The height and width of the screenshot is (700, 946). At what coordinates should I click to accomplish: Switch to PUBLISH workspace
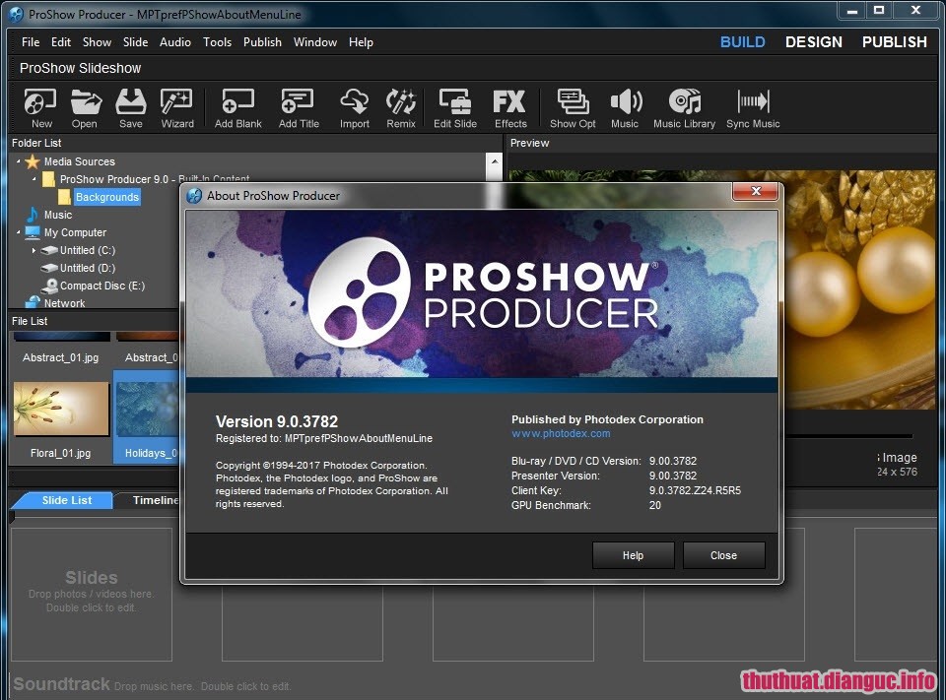pos(894,42)
